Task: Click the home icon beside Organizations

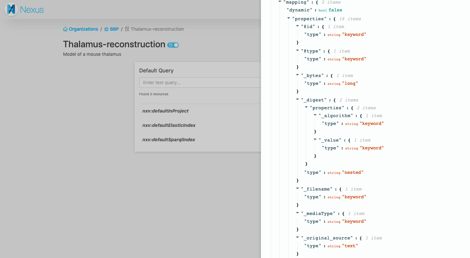Action: [65, 29]
